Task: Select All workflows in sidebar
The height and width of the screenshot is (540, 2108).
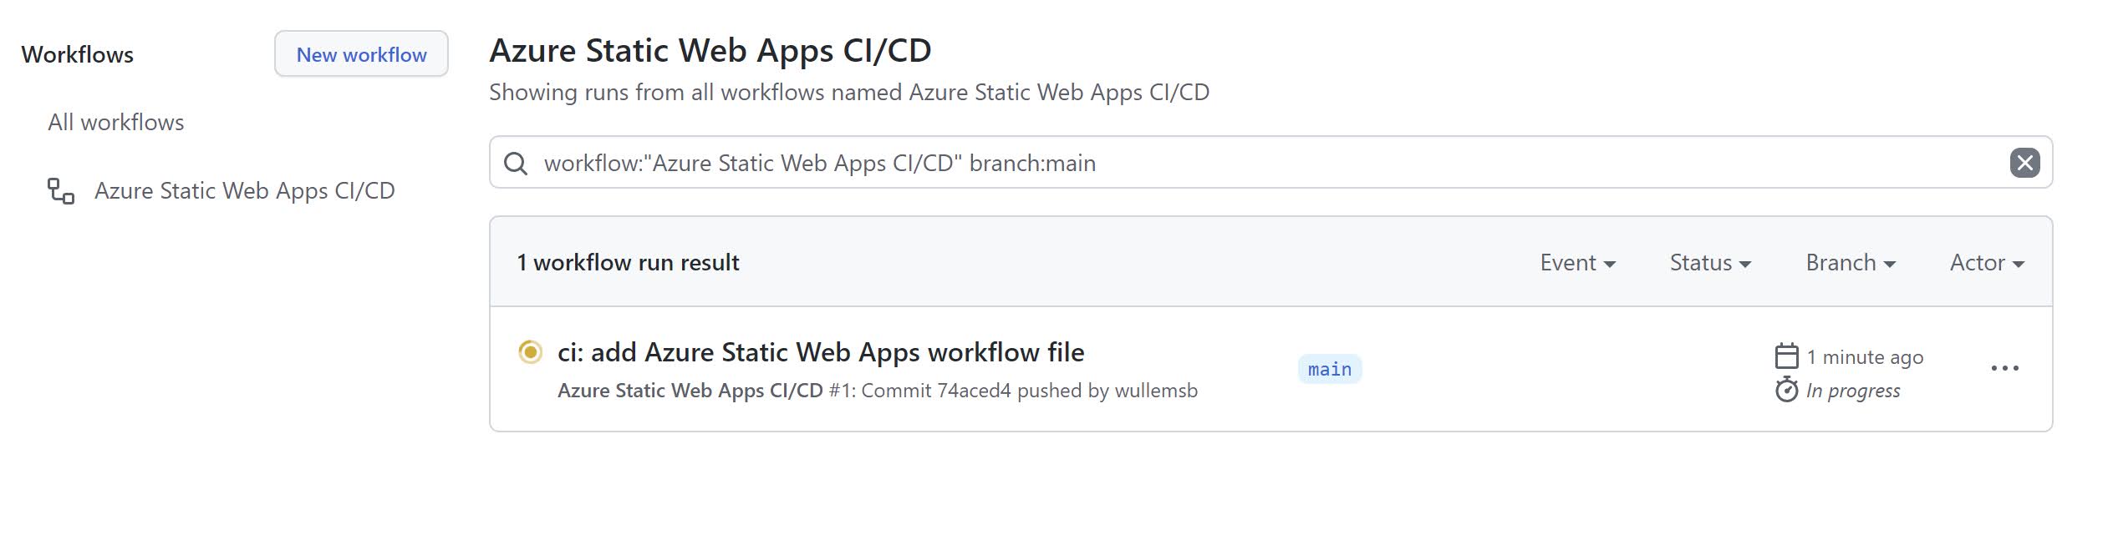Action: [x=116, y=123]
